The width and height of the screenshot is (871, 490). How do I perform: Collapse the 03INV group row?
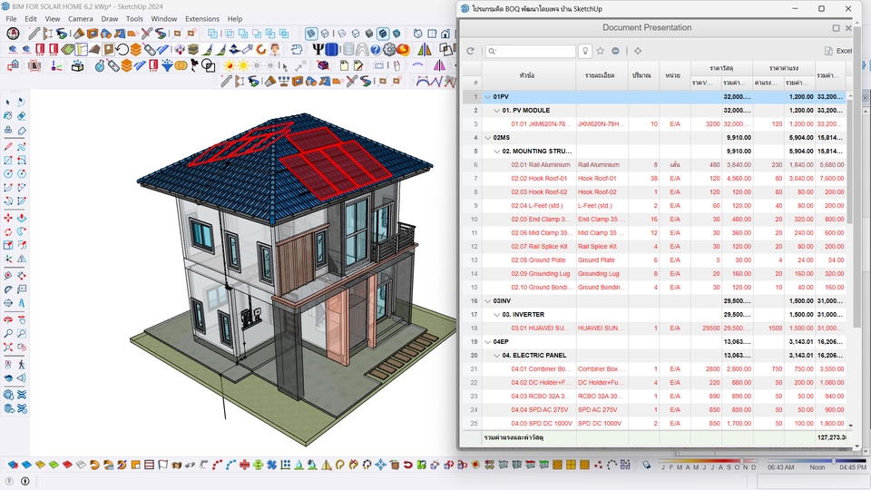(488, 301)
